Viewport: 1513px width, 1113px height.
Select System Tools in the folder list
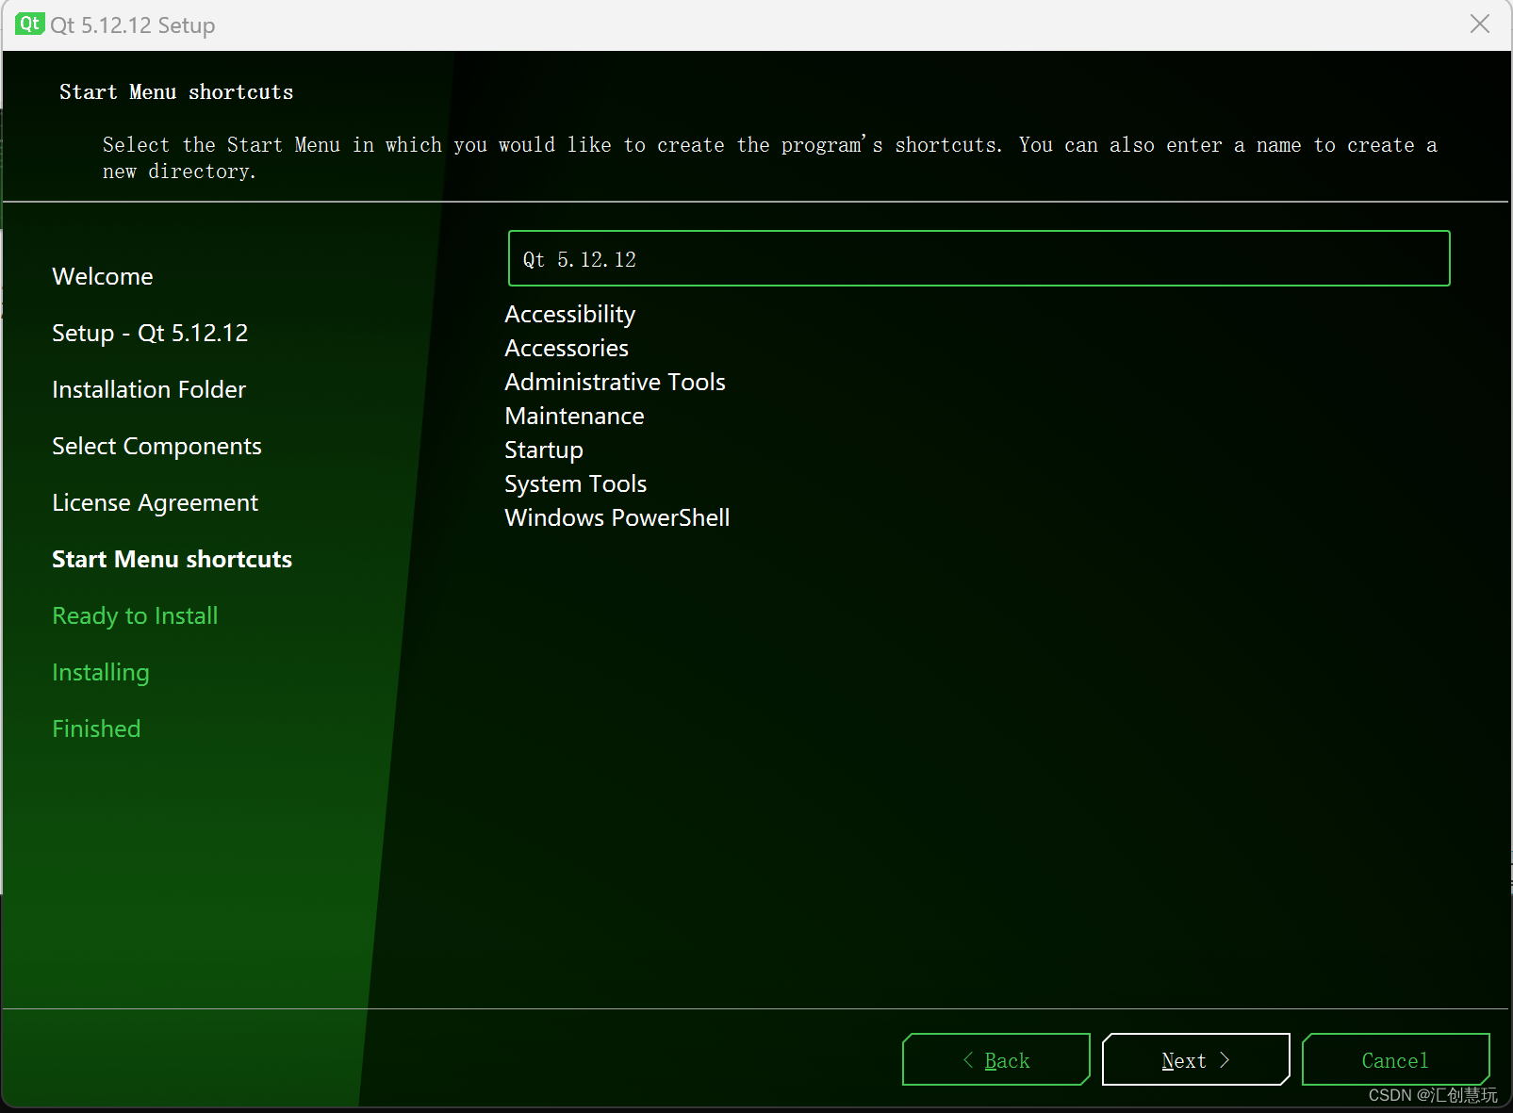(575, 484)
